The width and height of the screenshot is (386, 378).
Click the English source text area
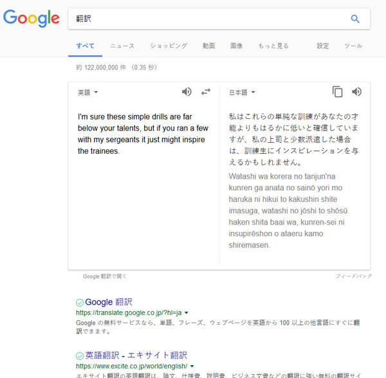click(x=143, y=134)
